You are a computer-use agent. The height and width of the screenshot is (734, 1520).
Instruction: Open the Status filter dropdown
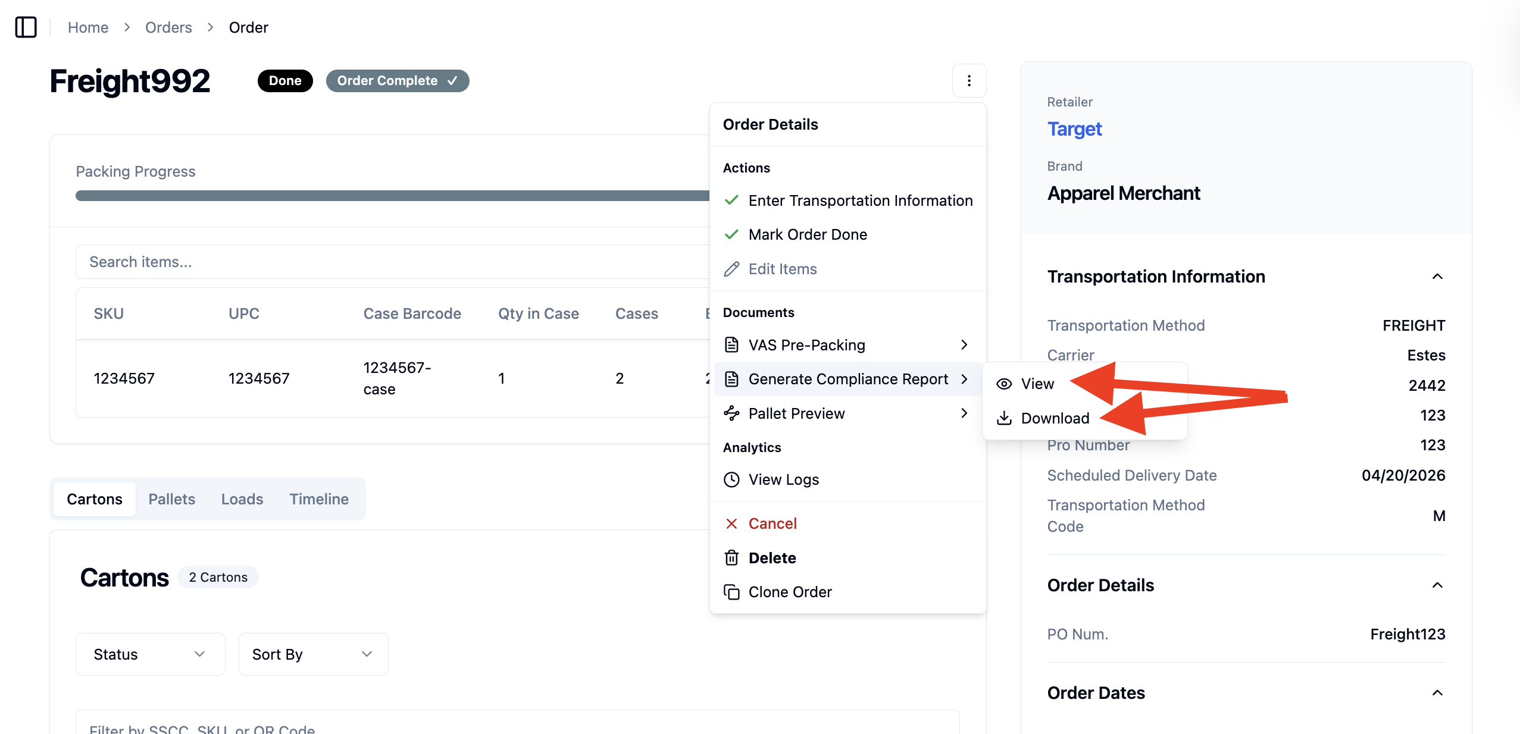point(151,654)
